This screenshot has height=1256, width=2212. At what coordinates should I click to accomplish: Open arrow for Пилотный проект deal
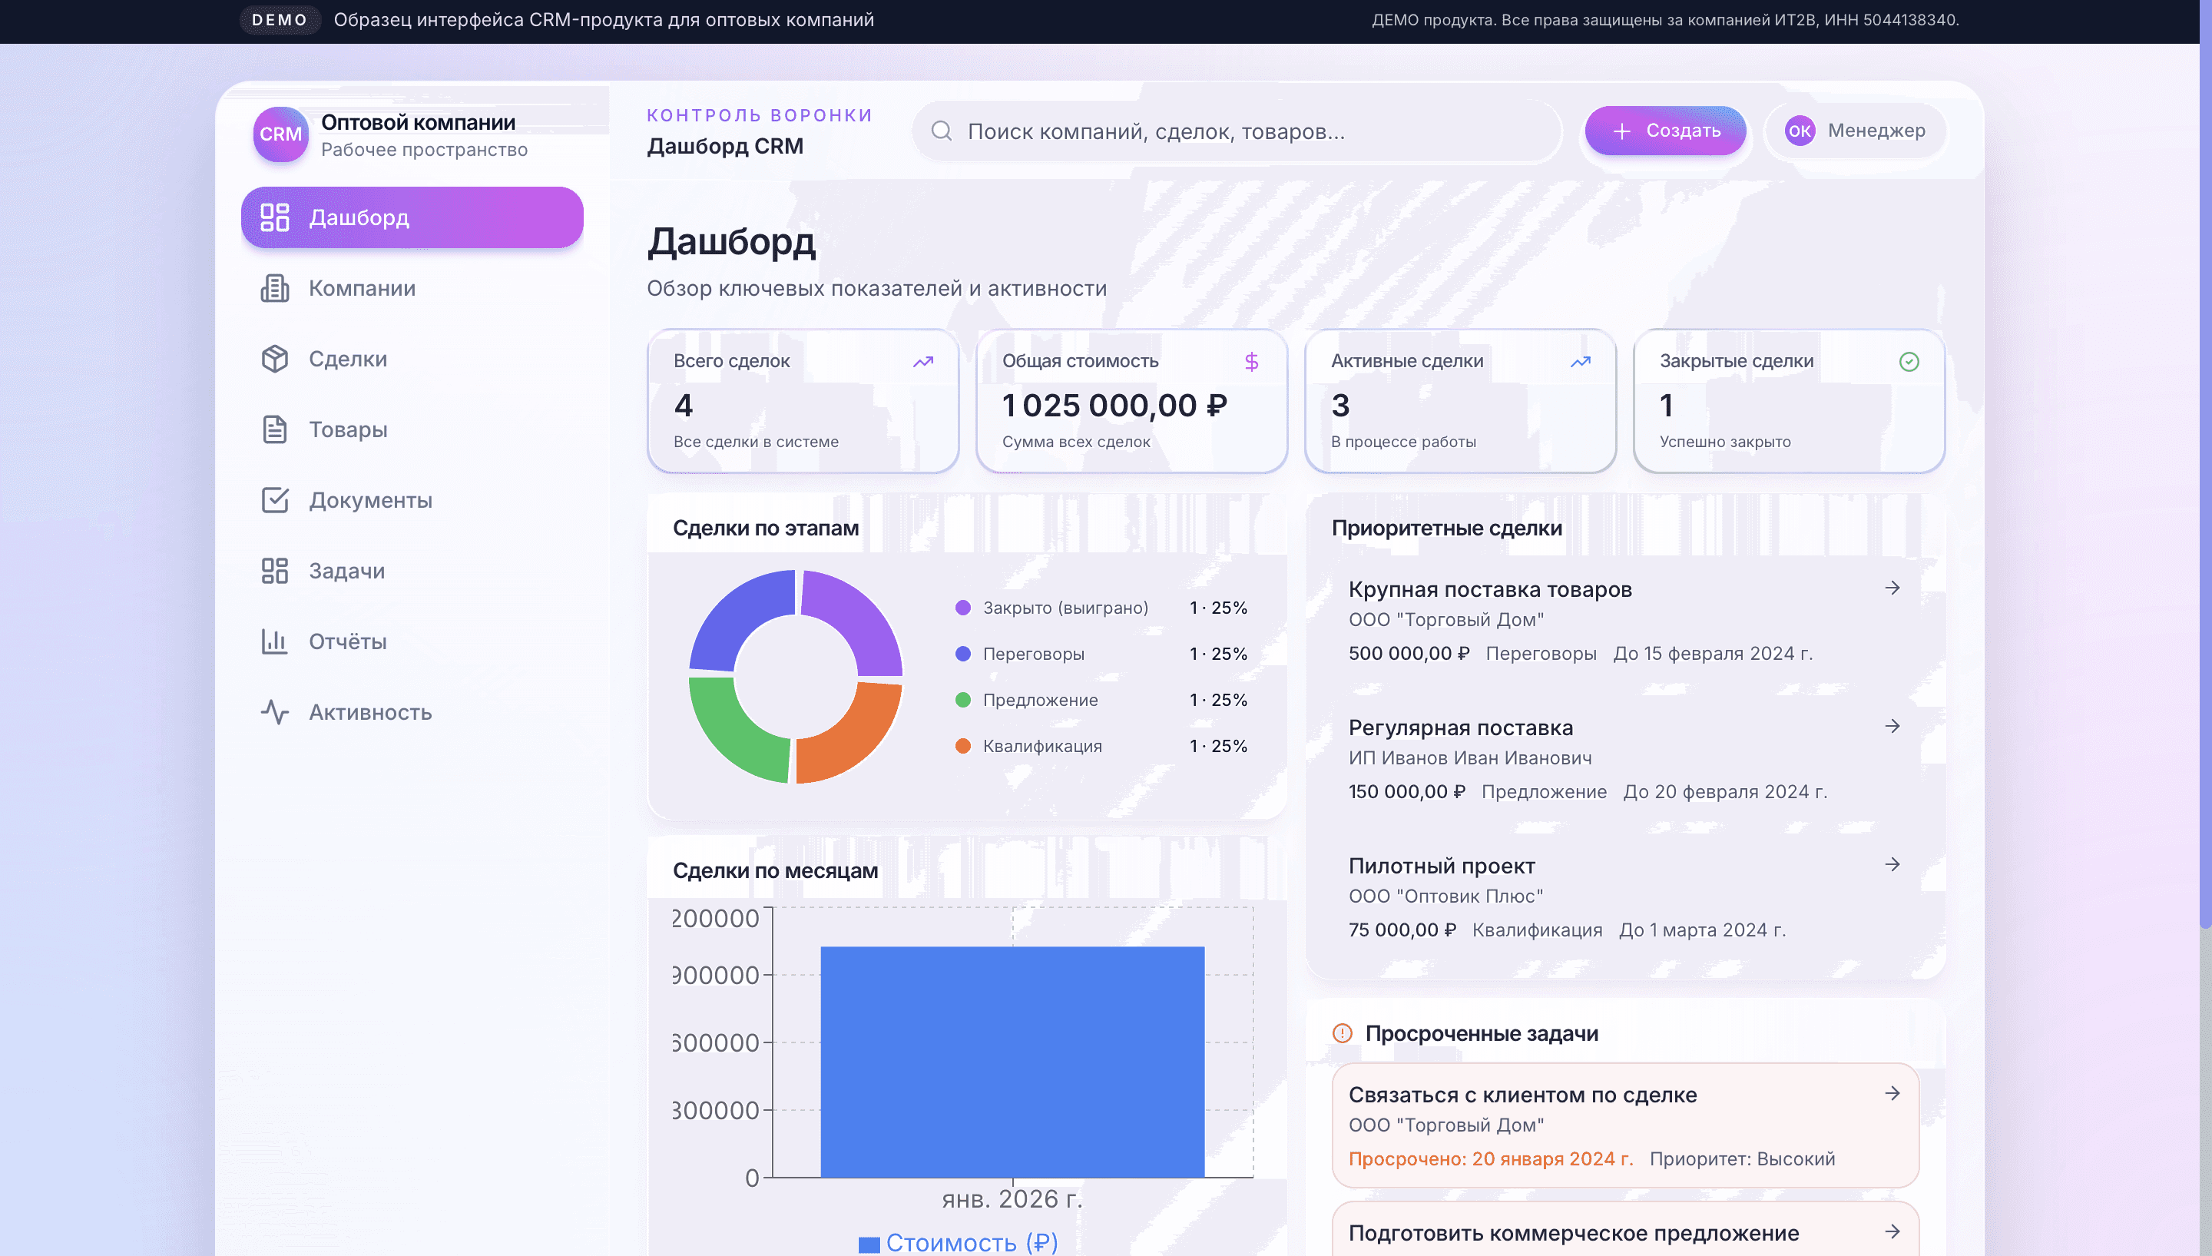pos(1892,864)
